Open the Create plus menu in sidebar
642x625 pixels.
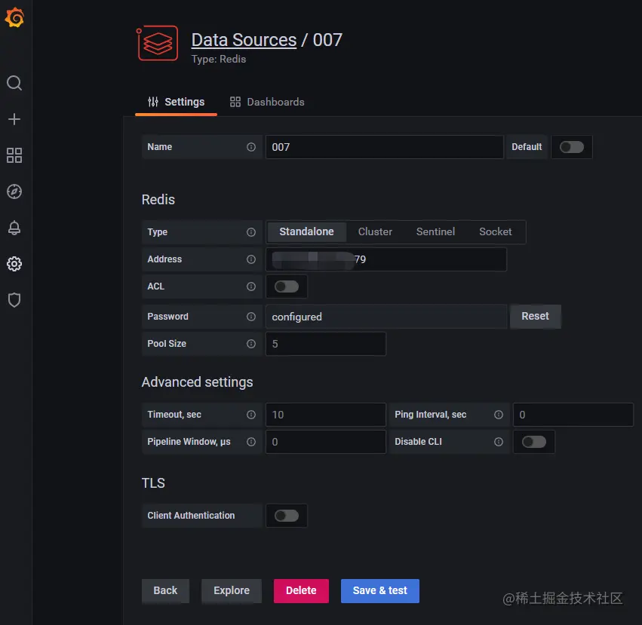click(x=14, y=119)
